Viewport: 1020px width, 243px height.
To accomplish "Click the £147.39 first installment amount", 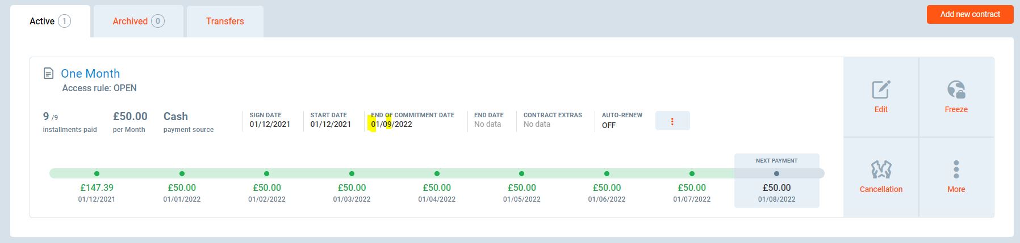I will (x=97, y=187).
